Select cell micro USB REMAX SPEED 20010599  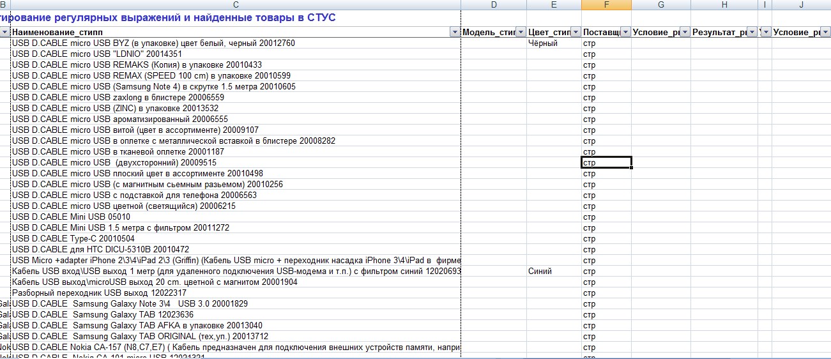(236, 76)
